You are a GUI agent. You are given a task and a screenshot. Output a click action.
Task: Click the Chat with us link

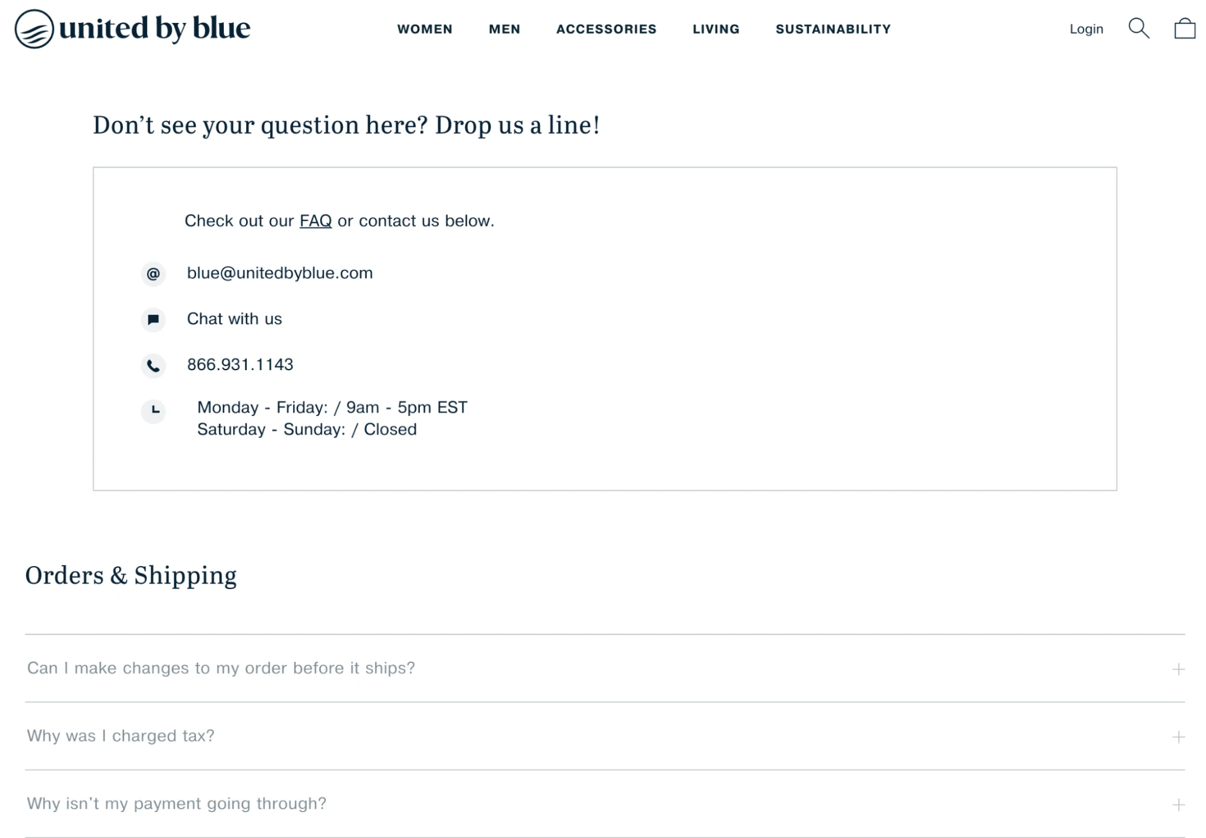coord(234,319)
